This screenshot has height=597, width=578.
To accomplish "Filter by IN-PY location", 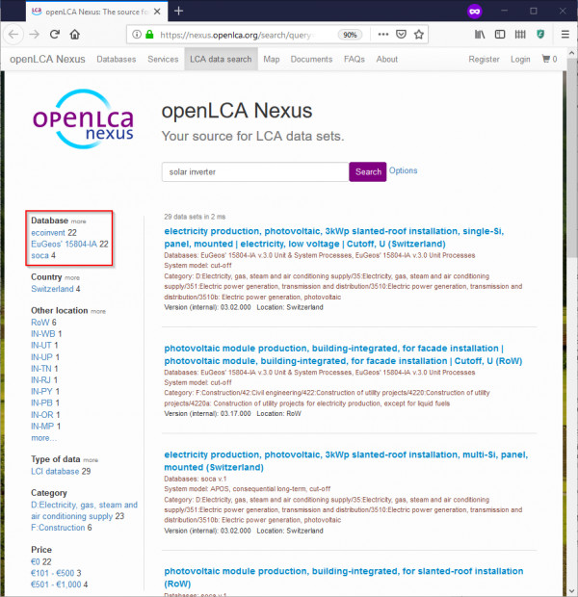I will pyautogui.click(x=42, y=391).
